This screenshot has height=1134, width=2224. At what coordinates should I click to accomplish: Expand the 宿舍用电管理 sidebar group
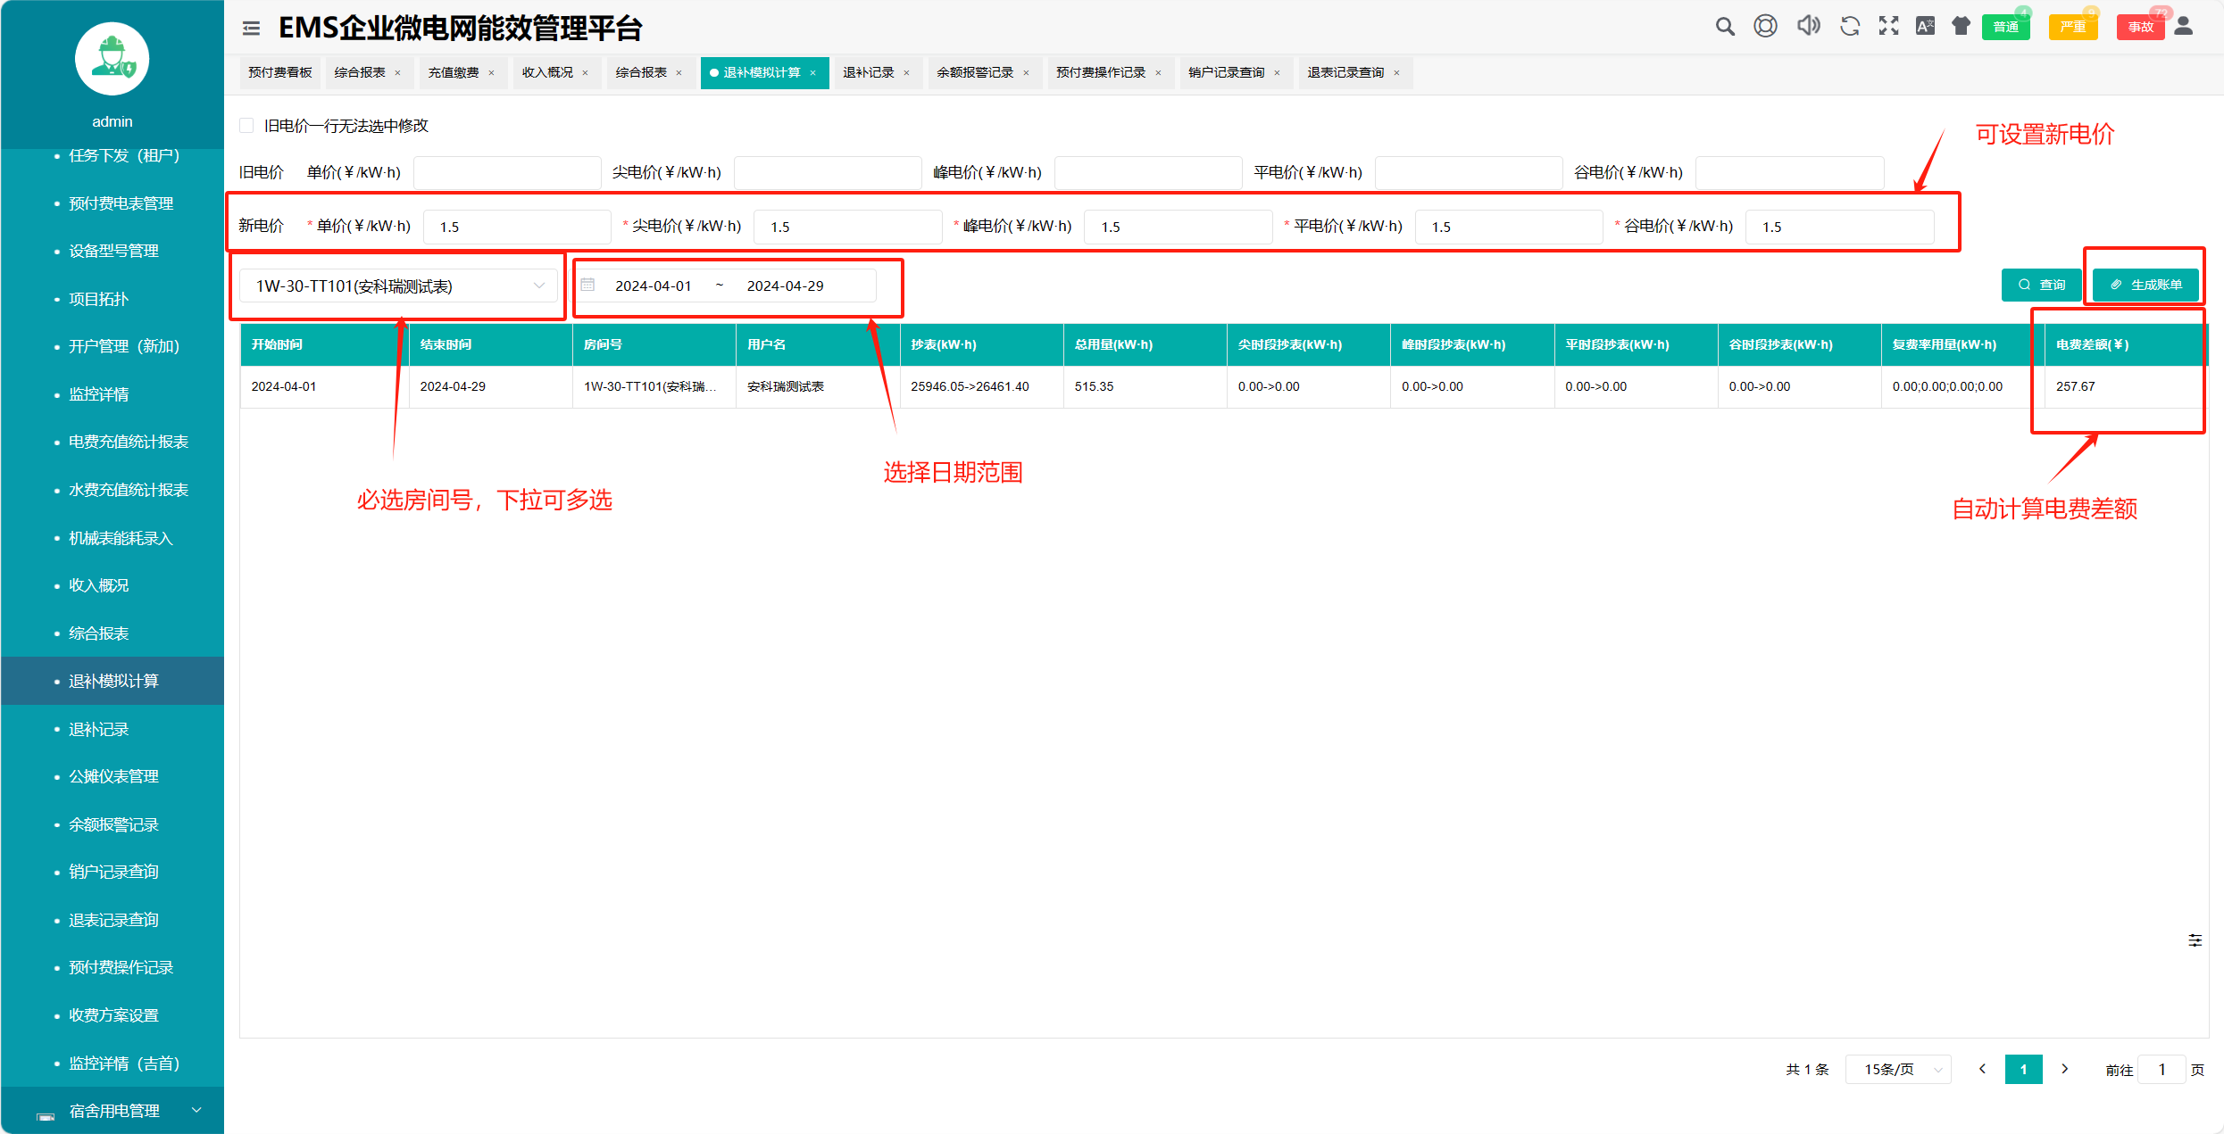[x=113, y=1111]
